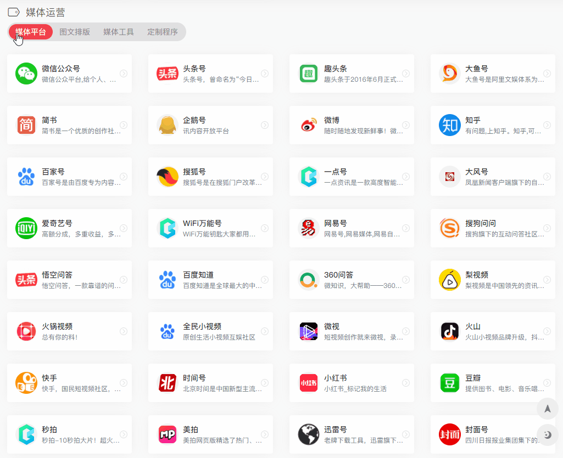Click the 微视 play icon
The image size is (563, 458).
pos(309,331)
